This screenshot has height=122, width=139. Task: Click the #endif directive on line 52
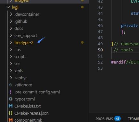[x=119, y=62]
